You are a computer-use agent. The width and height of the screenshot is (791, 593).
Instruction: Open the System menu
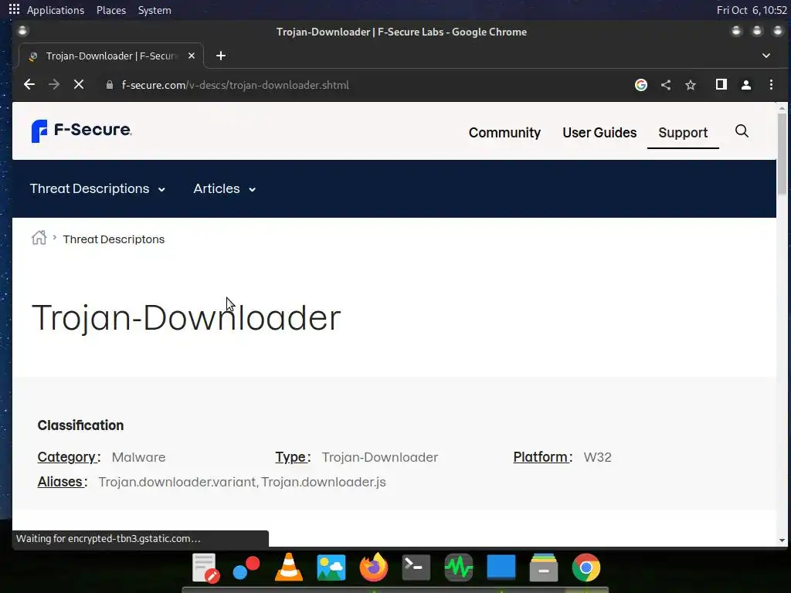154,10
